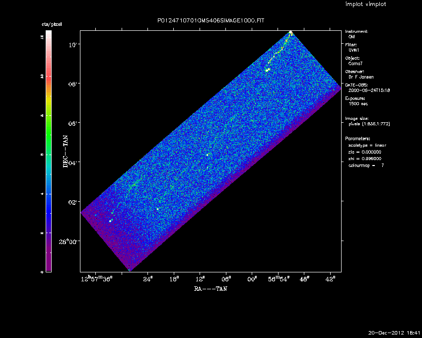This screenshot has height=338, width=422.
Task: Click the 42s right ascension tick label
Action: pyautogui.click(x=331, y=279)
